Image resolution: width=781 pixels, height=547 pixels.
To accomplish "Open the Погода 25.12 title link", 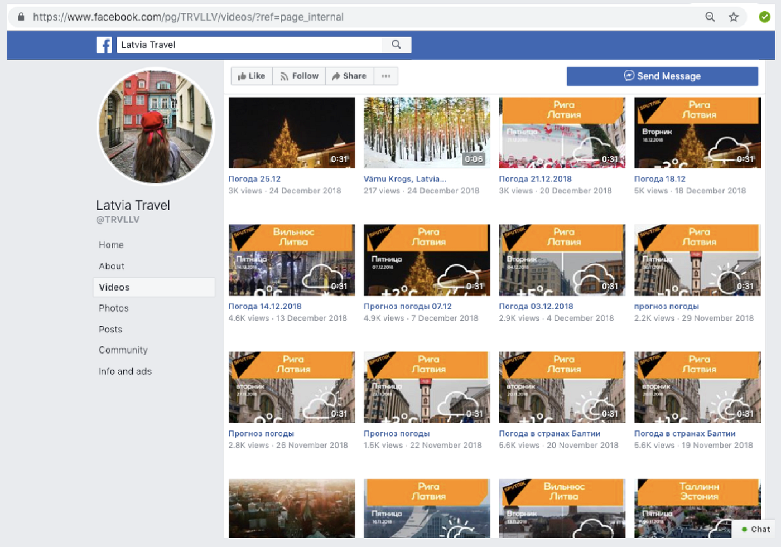I will coord(254,179).
